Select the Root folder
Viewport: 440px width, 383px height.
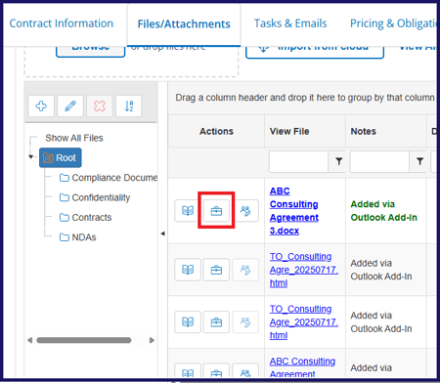(x=61, y=158)
